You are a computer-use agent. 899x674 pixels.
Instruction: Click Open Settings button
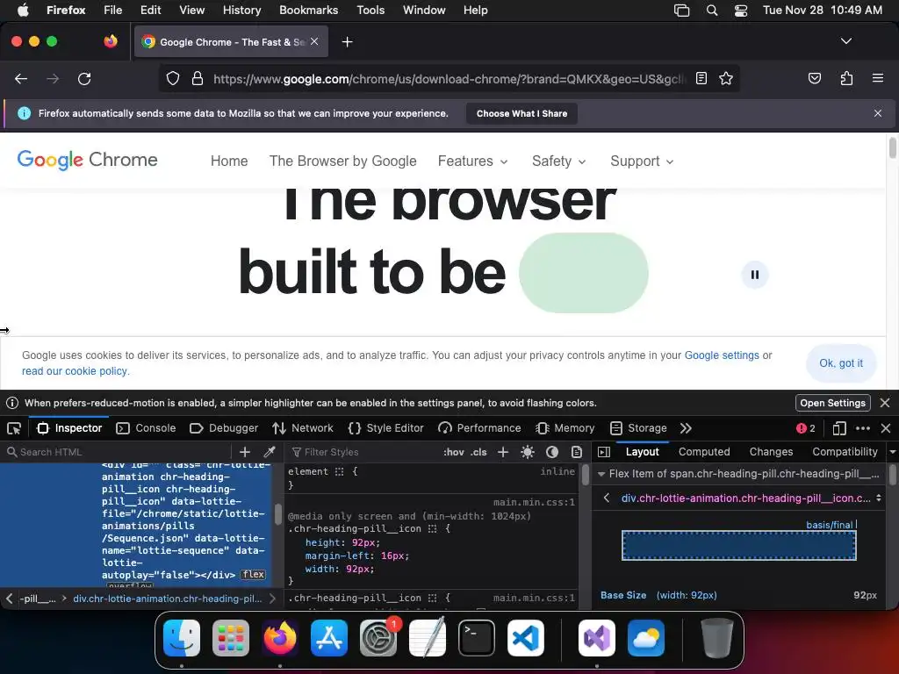(x=832, y=403)
